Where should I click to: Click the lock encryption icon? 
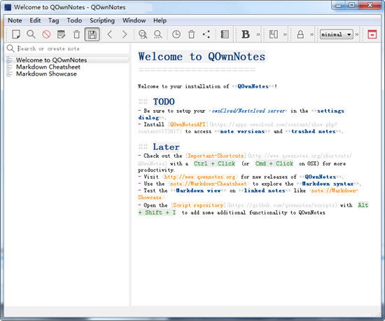(x=300, y=34)
